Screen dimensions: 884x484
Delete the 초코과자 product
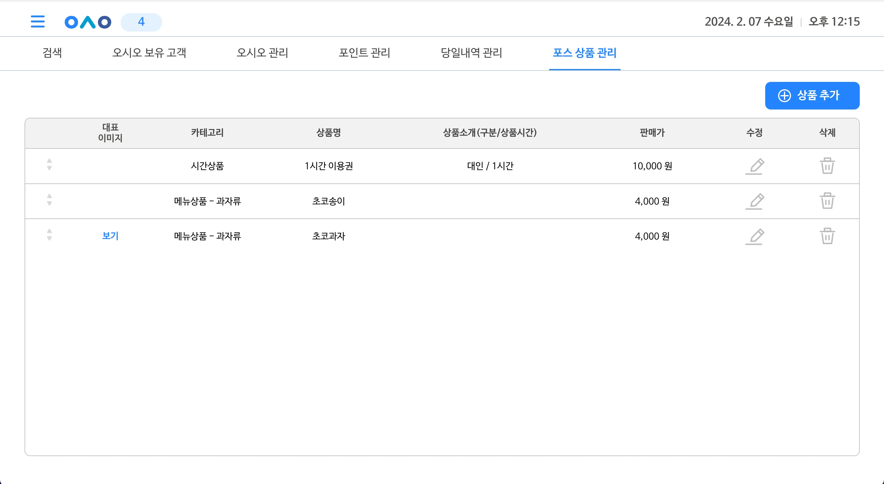pos(827,236)
